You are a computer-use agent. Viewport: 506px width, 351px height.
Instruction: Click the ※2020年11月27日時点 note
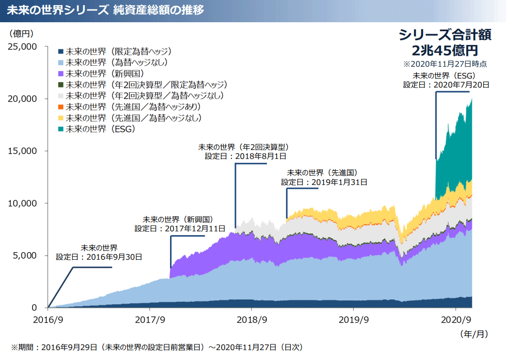click(445, 64)
